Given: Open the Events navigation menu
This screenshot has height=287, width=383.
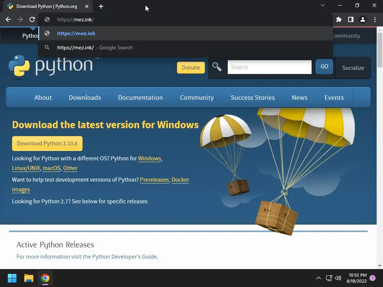Looking at the screenshot, I should pyautogui.click(x=334, y=98).
